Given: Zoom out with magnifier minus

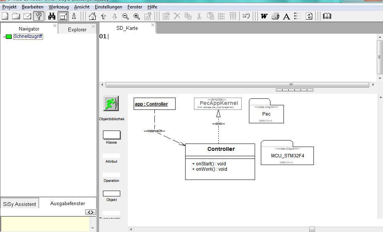Looking at the screenshot, I should [126, 16].
